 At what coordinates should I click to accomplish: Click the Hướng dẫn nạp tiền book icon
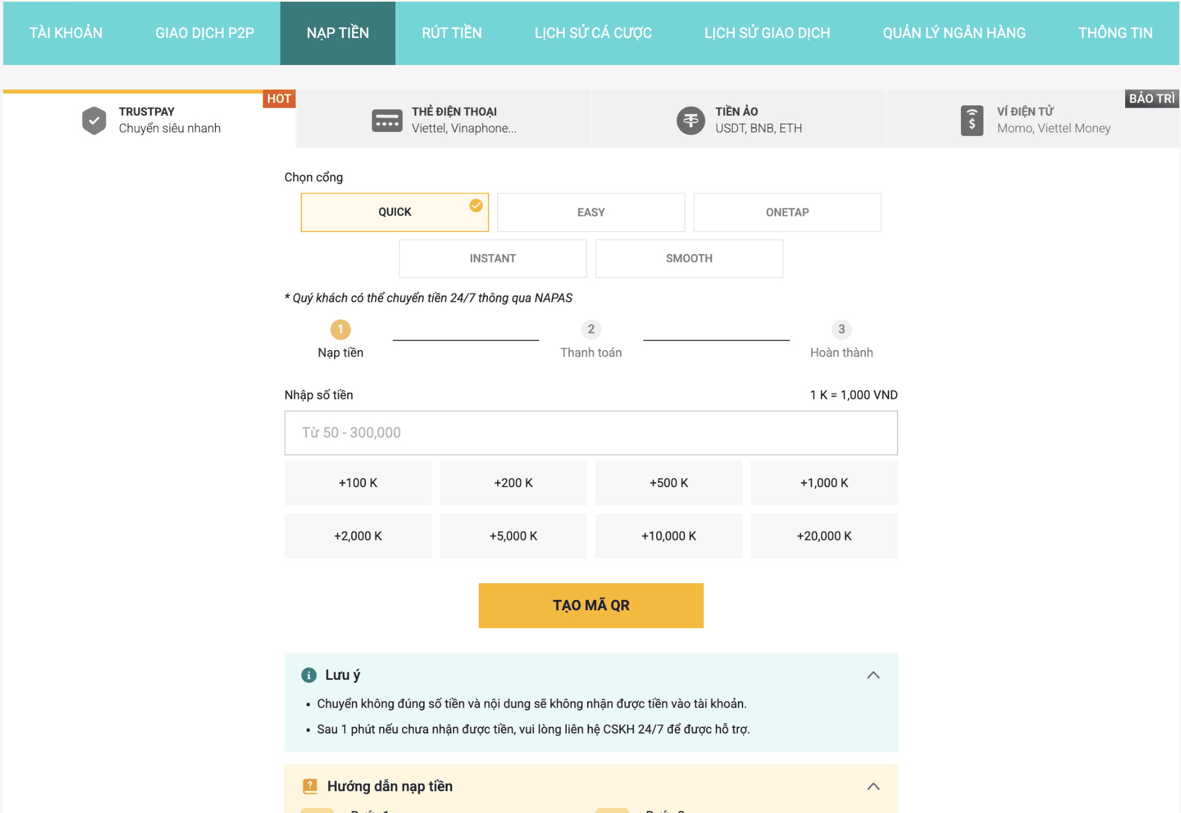[310, 786]
